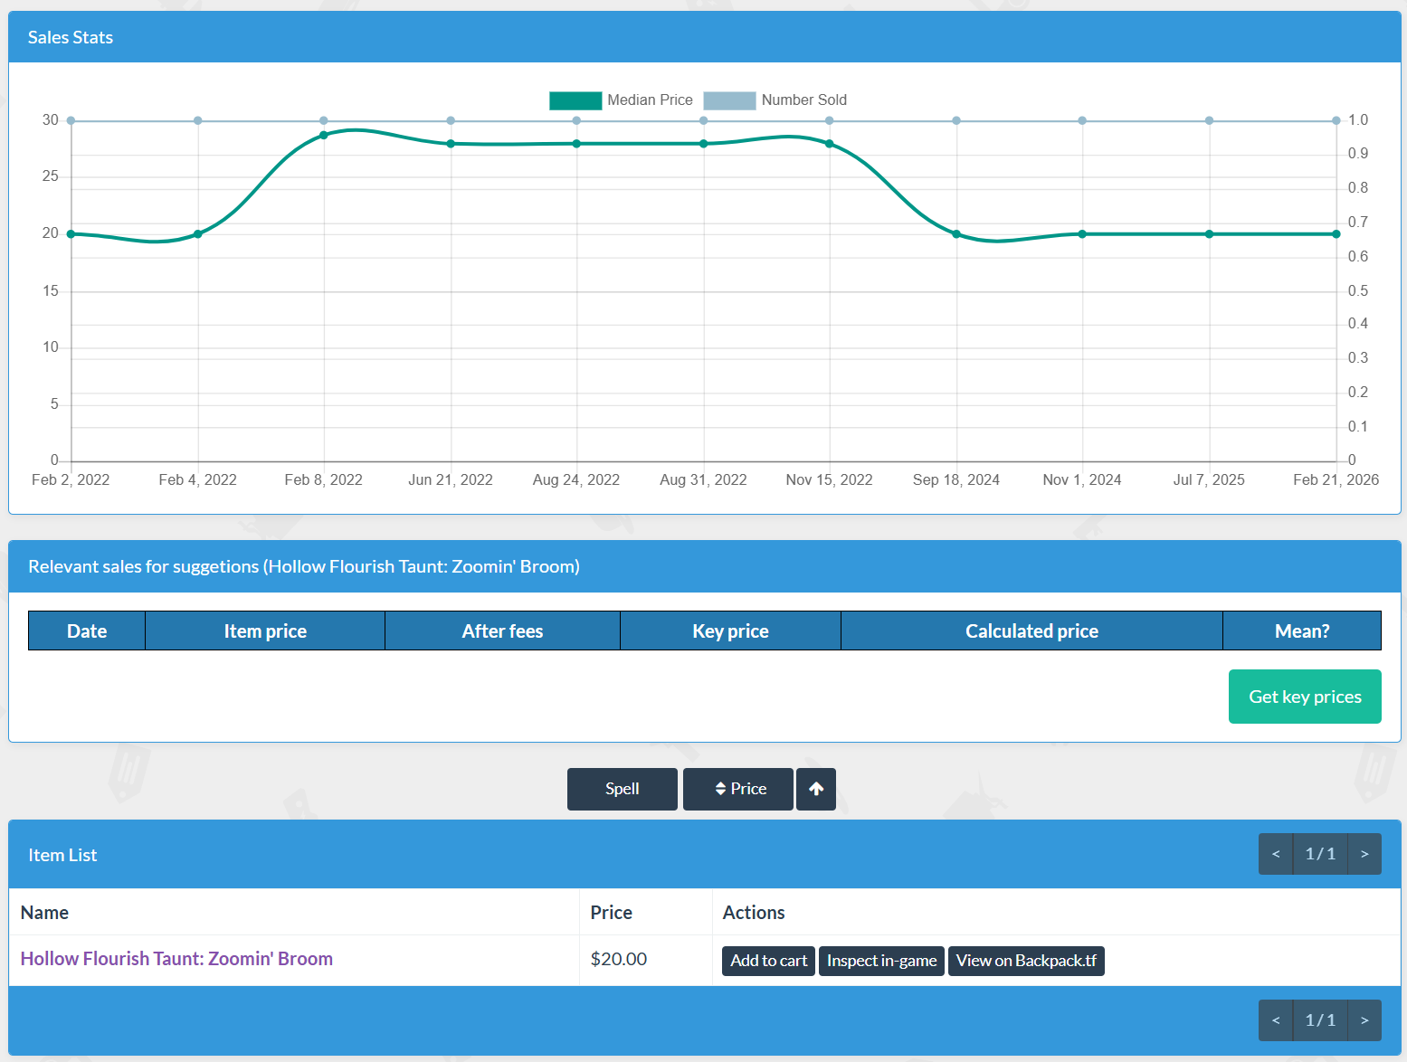Click the Feb 2, 2022 axis label

(x=71, y=479)
